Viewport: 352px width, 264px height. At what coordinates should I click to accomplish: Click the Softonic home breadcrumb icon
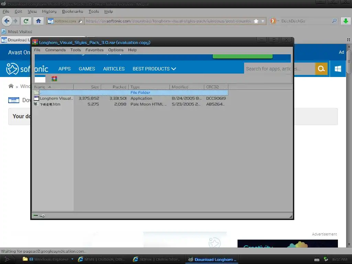tap(11, 86)
